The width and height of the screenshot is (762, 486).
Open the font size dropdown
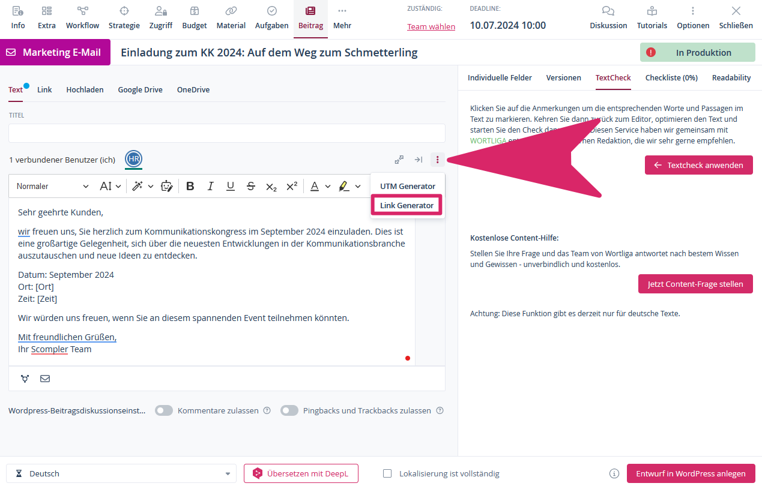click(110, 186)
